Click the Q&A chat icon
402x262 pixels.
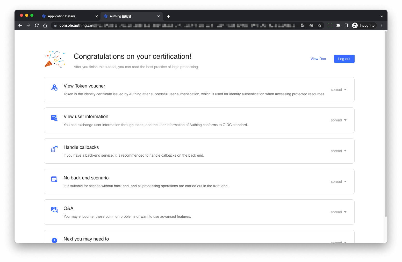(x=54, y=210)
